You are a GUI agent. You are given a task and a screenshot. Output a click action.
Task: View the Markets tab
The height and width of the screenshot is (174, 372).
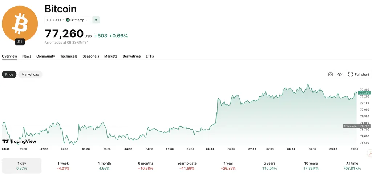coord(111,56)
